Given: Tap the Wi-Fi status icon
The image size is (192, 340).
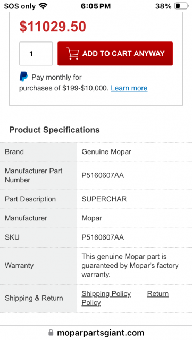Looking at the screenshot, I should pyautogui.click(x=43, y=6).
